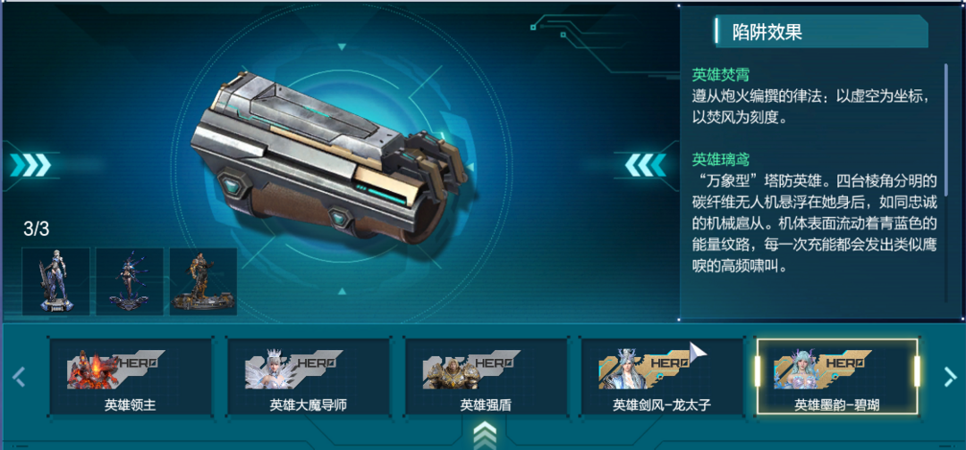Click the dragon prince portrait icon
The width and height of the screenshot is (966, 450).
(x=623, y=370)
